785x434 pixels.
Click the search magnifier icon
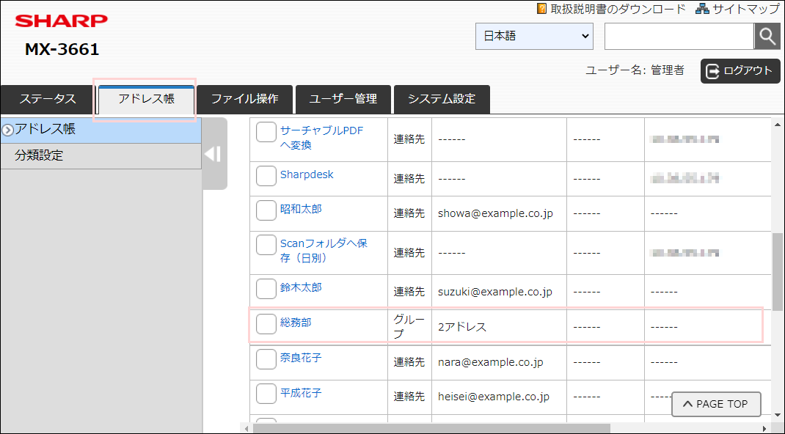[767, 37]
